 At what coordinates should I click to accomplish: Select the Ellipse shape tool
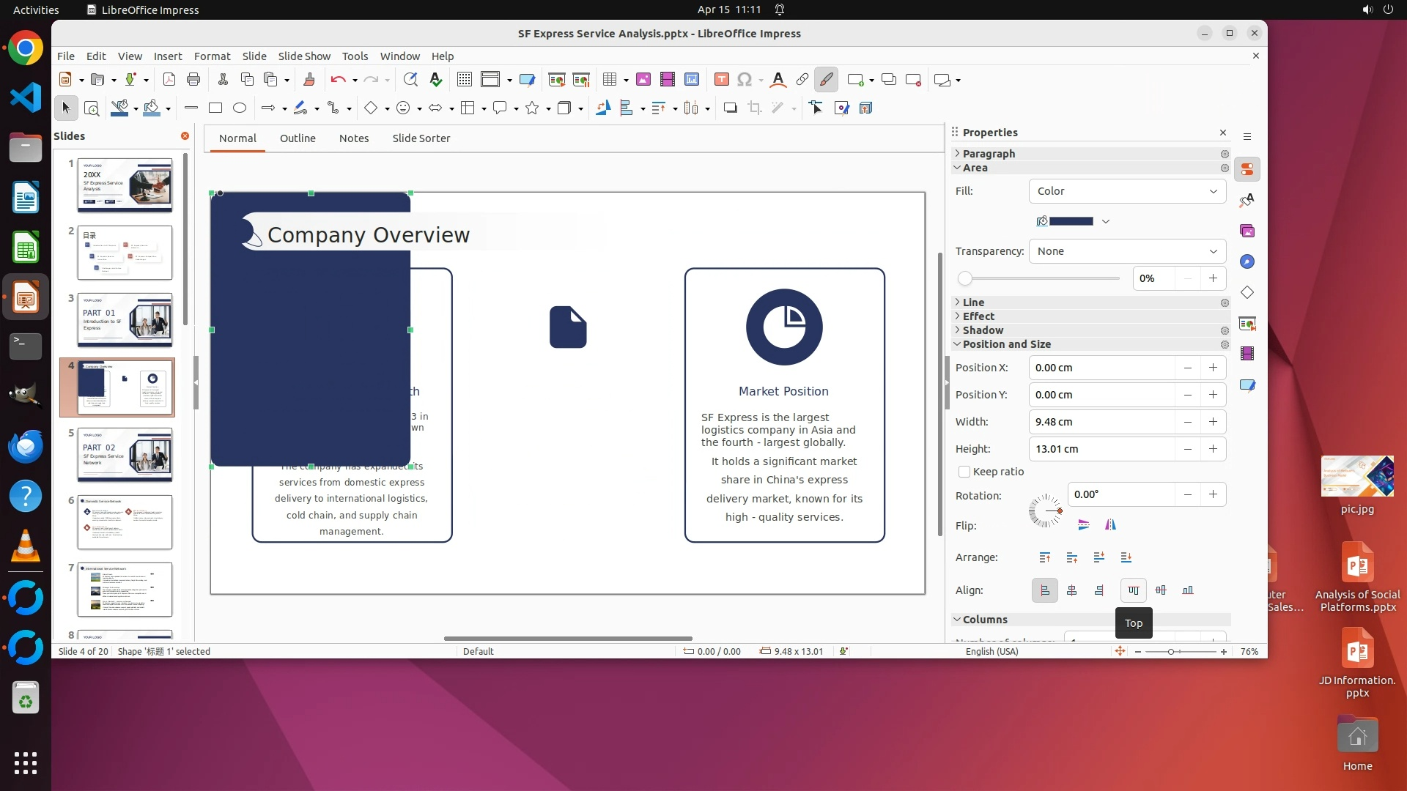click(x=240, y=108)
